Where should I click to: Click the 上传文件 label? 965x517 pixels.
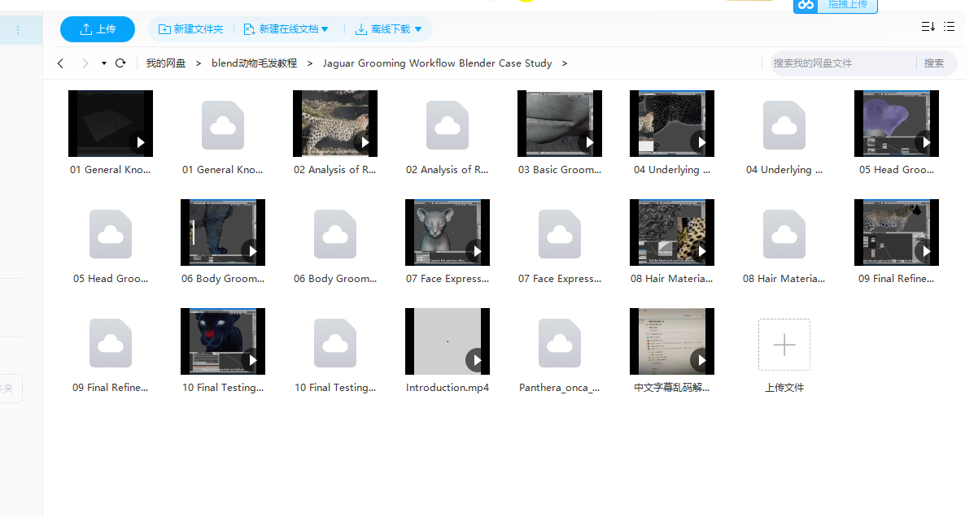click(x=784, y=388)
